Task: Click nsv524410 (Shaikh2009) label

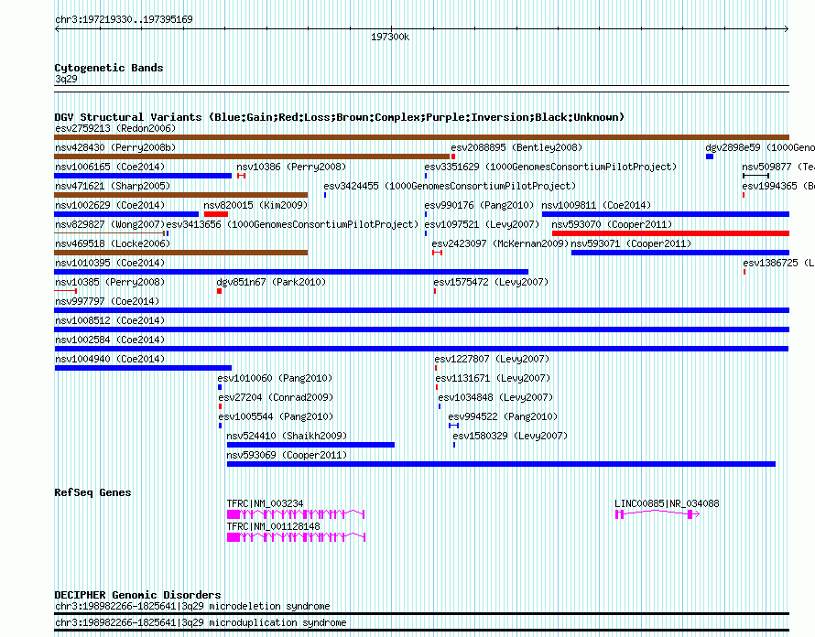Action: [287, 436]
